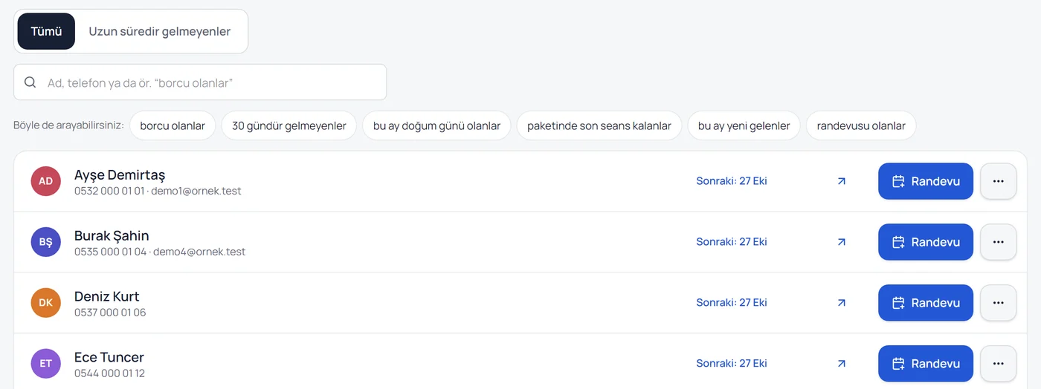Open more options menu for Ece Tuncer
The width and height of the screenshot is (1041, 389).
999,364
